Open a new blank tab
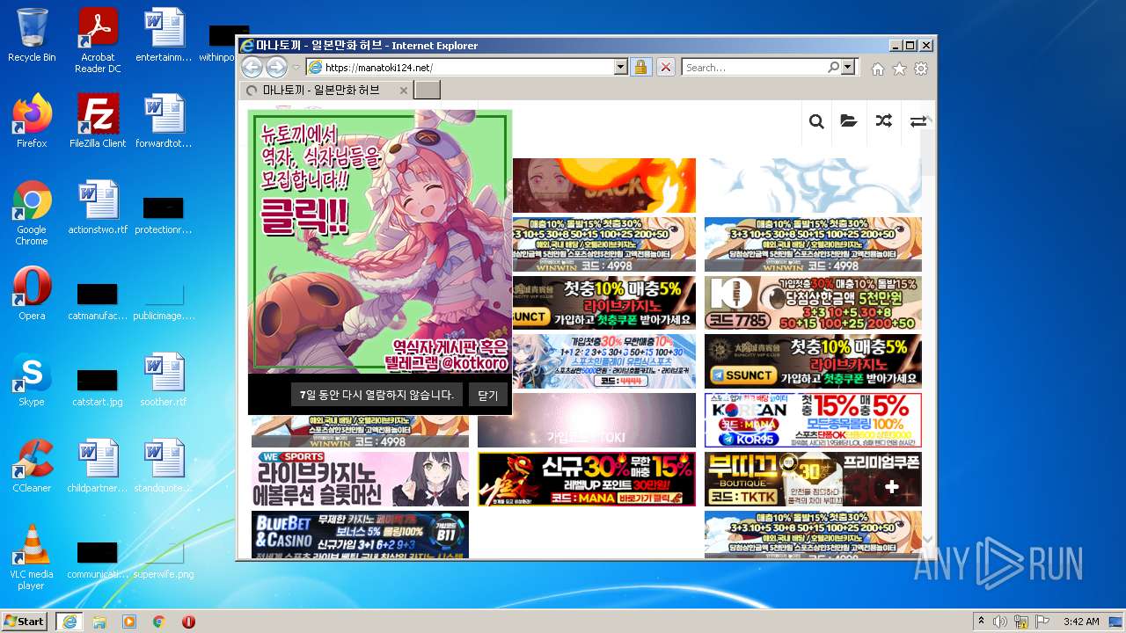Viewport: 1126px width, 633px height. pyautogui.click(x=427, y=90)
